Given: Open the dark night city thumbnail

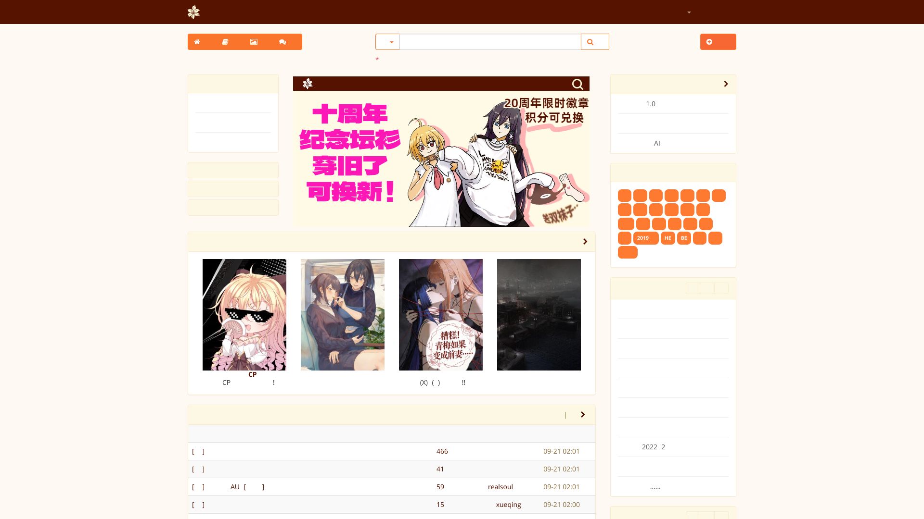Looking at the screenshot, I should 539,315.
